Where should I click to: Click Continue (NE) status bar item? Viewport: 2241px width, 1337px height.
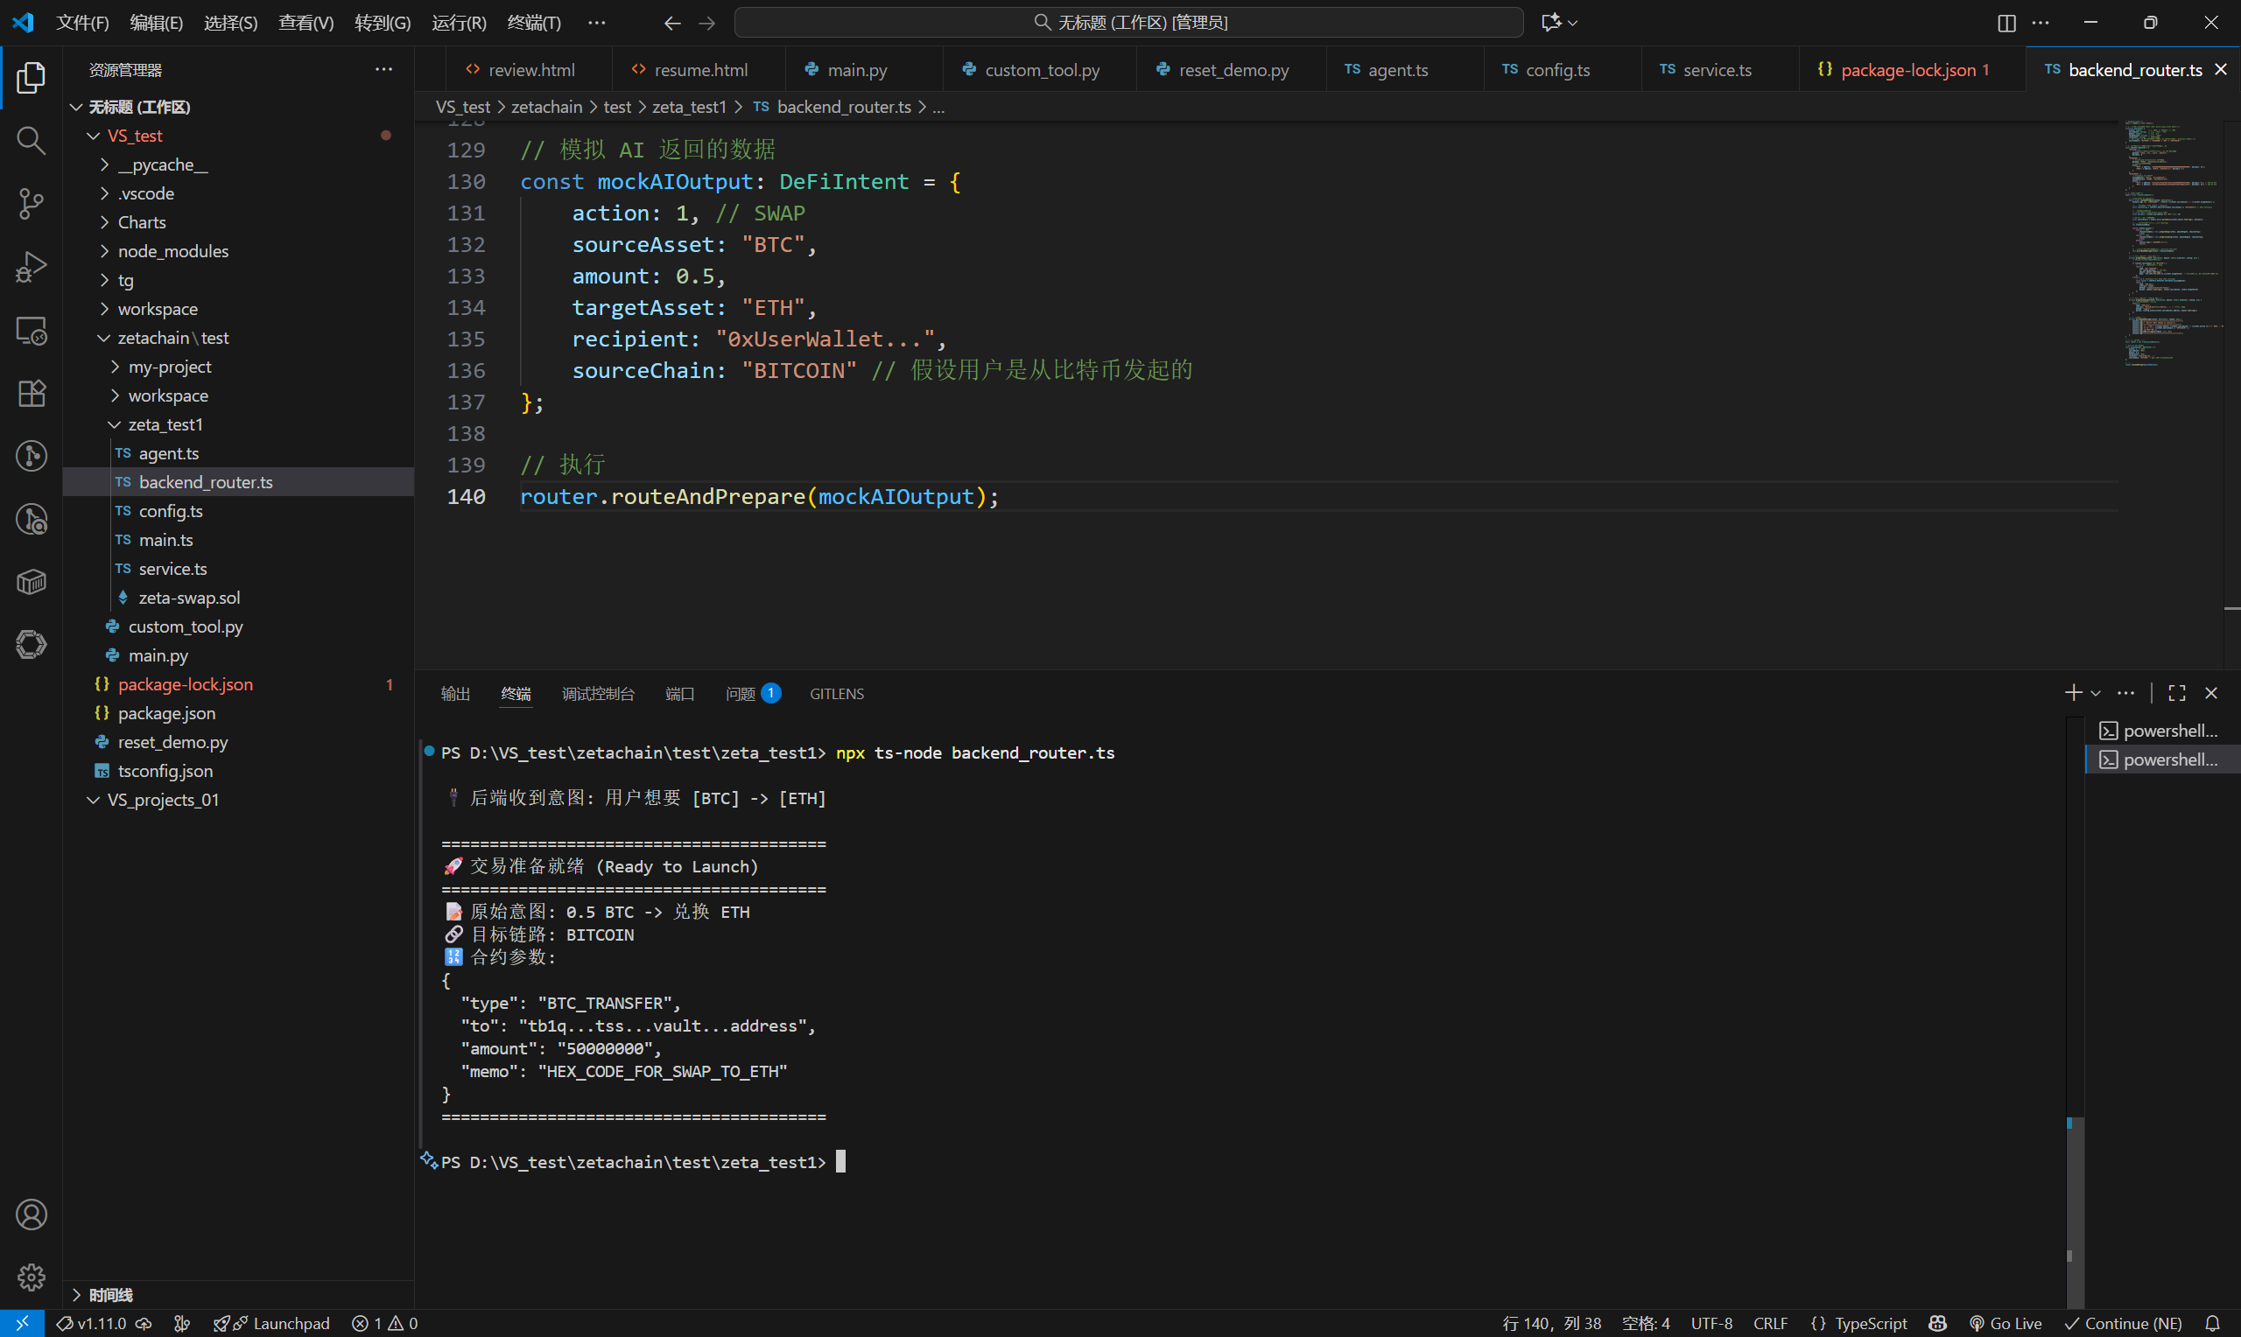click(x=2124, y=1324)
